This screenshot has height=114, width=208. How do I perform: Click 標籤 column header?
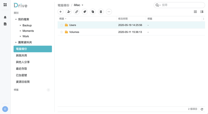174,19
